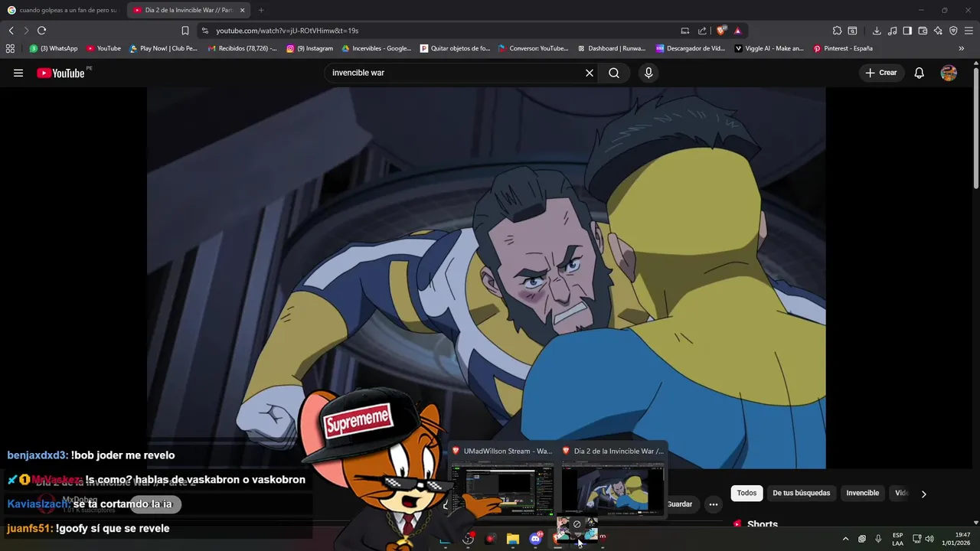Install app icon in the address bar
Image resolution: width=980 pixels, height=551 pixels.
[684, 31]
